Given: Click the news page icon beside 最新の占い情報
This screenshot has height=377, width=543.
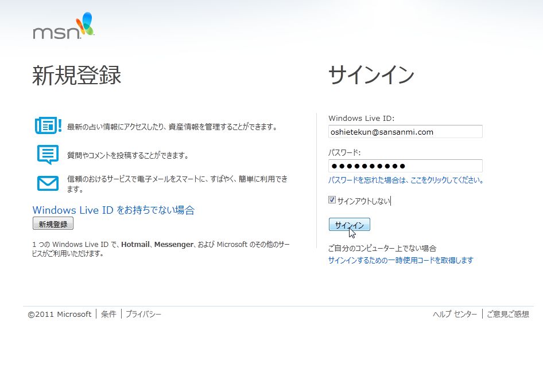Looking at the screenshot, I should tap(48, 125).
